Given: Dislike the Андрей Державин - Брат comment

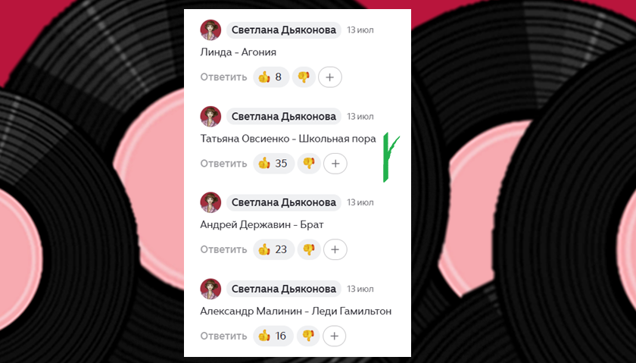Looking at the screenshot, I should 309,249.
